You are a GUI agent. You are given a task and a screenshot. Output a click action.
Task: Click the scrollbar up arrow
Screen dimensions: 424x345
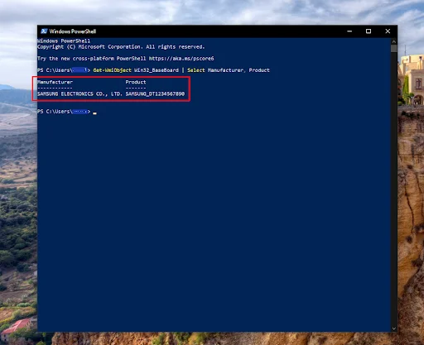(x=394, y=41)
